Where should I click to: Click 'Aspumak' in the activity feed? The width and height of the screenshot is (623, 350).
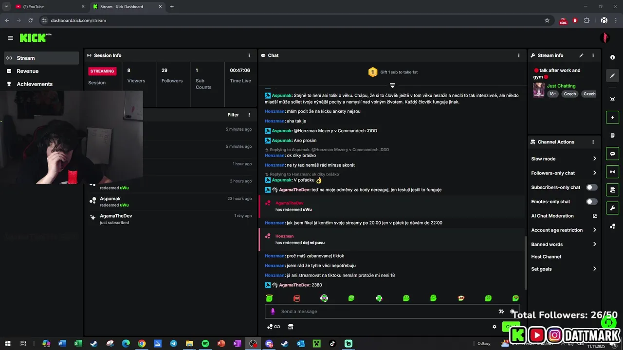click(110, 199)
